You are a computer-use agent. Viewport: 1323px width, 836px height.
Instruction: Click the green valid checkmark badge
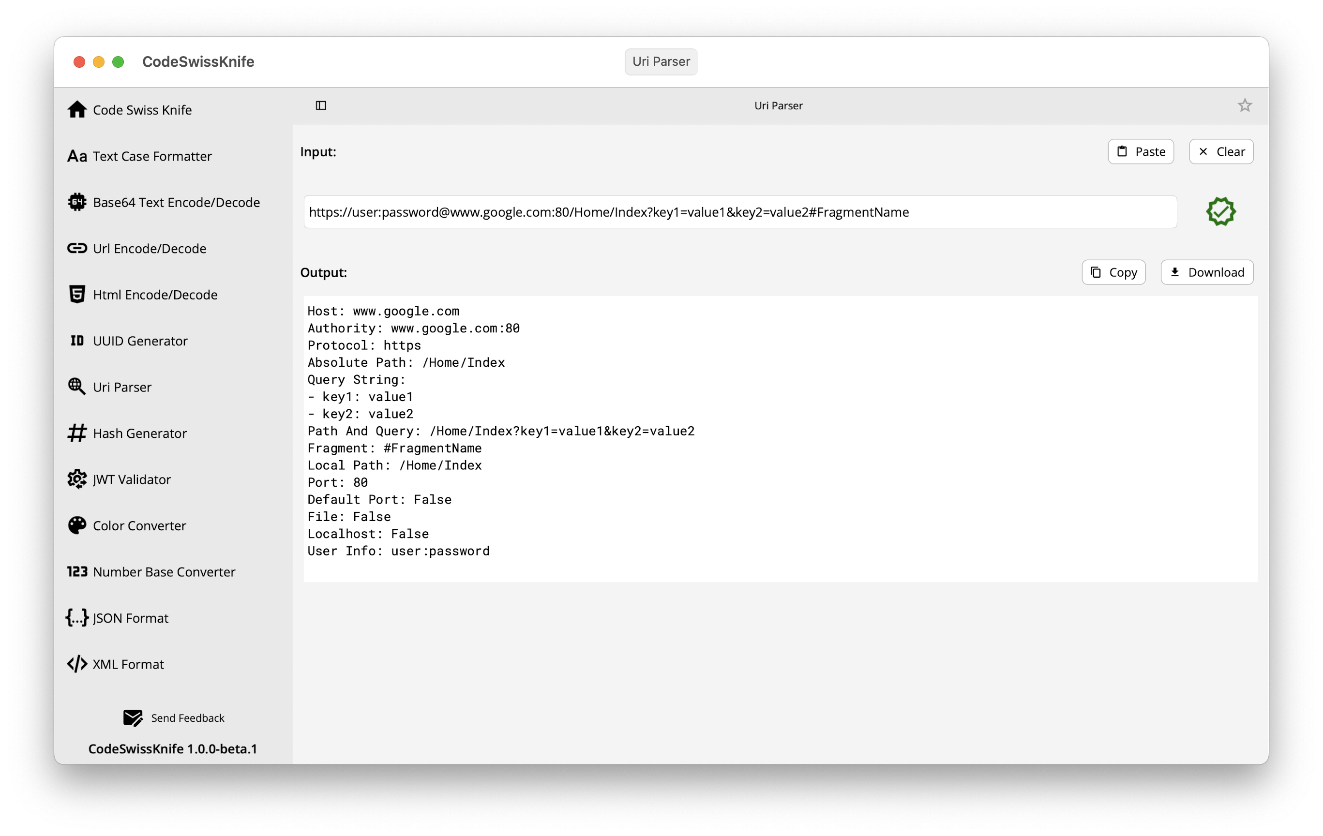tap(1221, 212)
